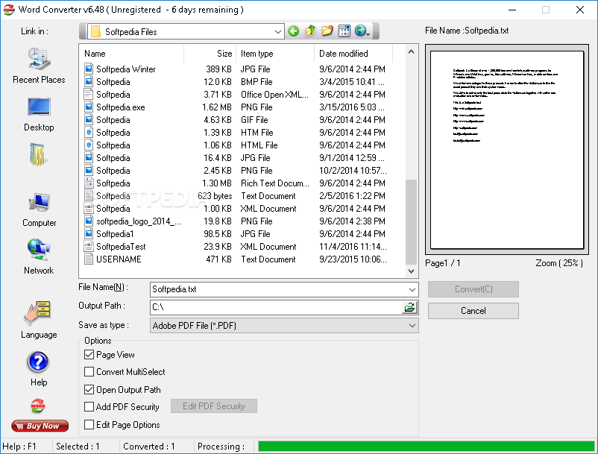Open Help question mark icon
Screen dimensions: 598x454
point(38,362)
